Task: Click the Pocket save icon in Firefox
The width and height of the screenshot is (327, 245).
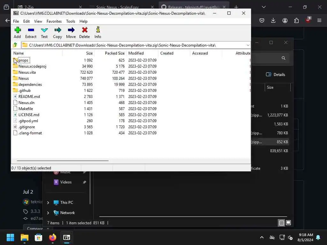Action: (x=262, y=20)
